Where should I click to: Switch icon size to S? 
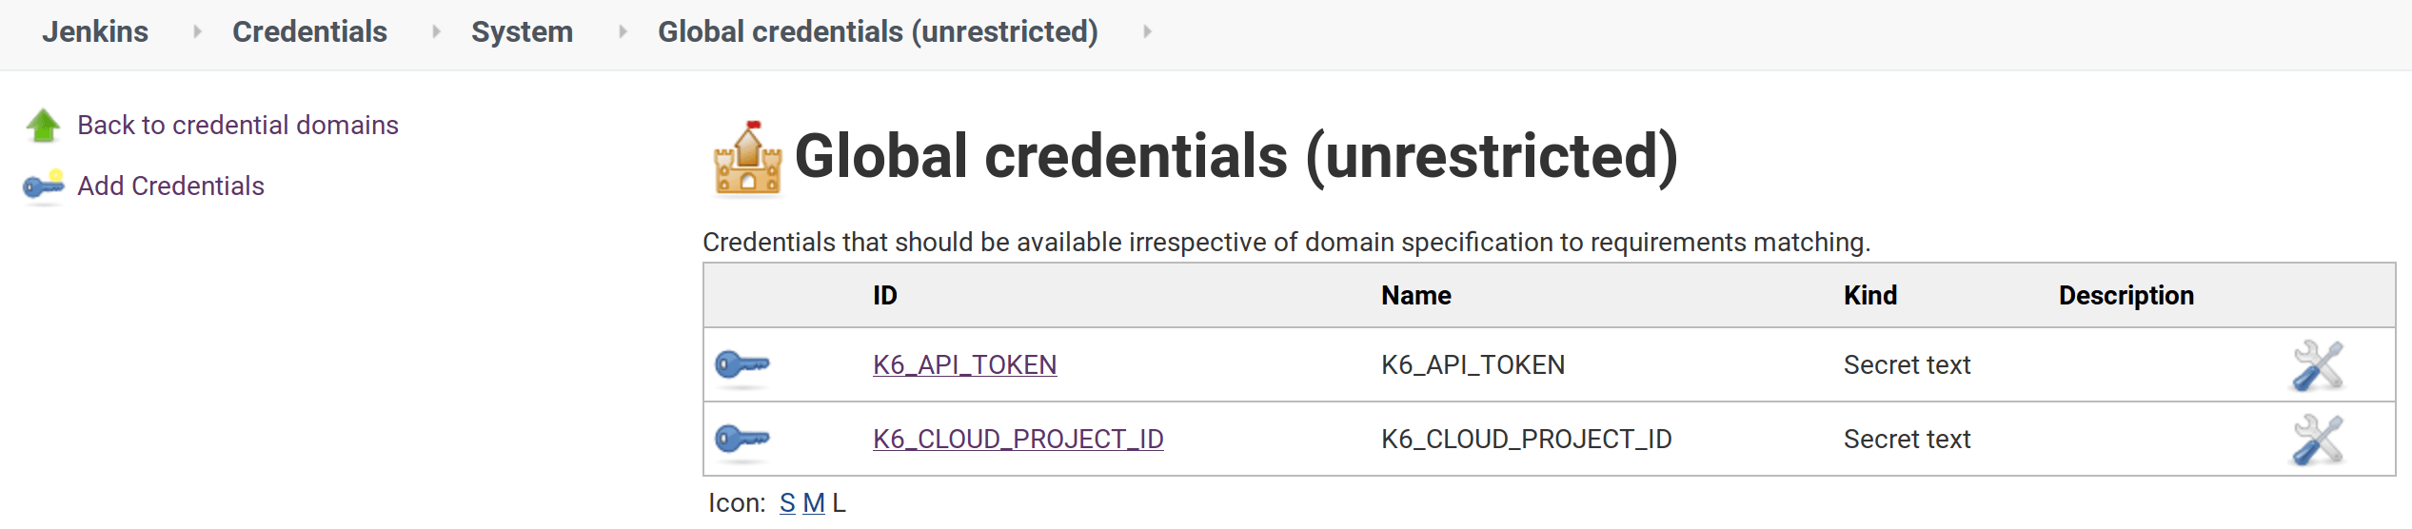(787, 503)
